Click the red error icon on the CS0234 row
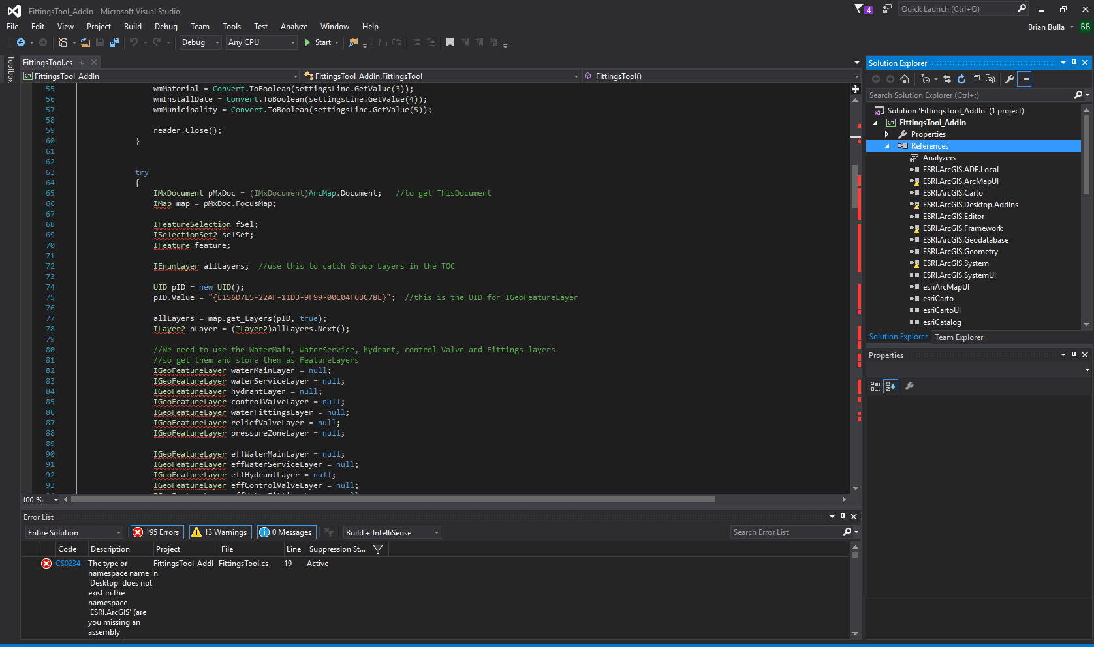This screenshot has height=647, width=1094. pyautogui.click(x=46, y=564)
